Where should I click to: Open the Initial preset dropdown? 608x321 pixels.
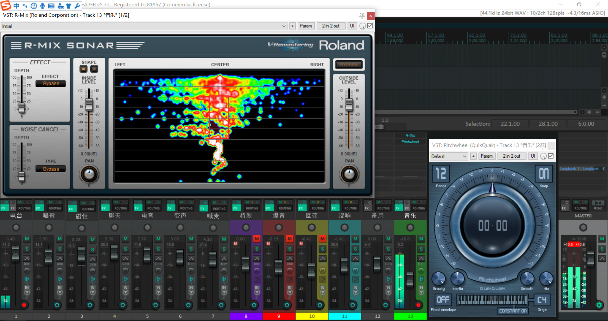(144, 26)
